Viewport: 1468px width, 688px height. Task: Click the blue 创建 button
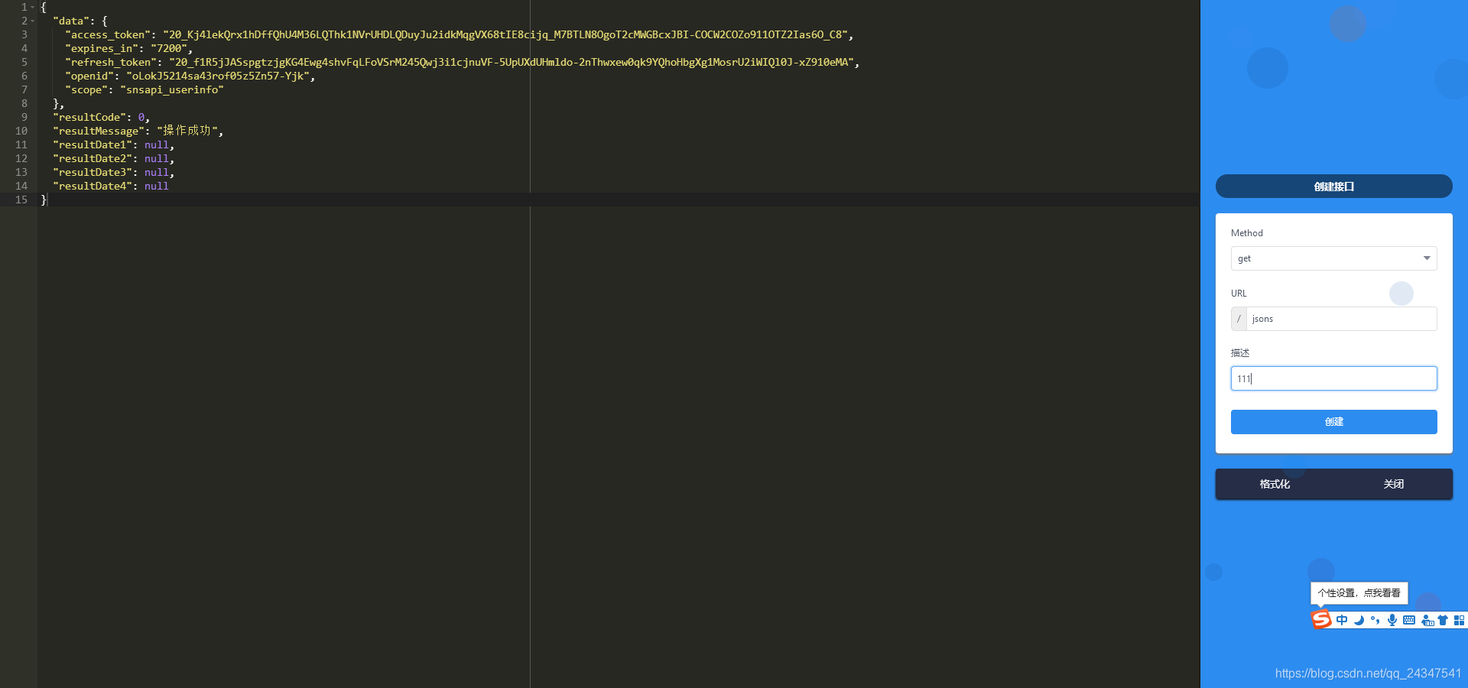[1333, 422]
